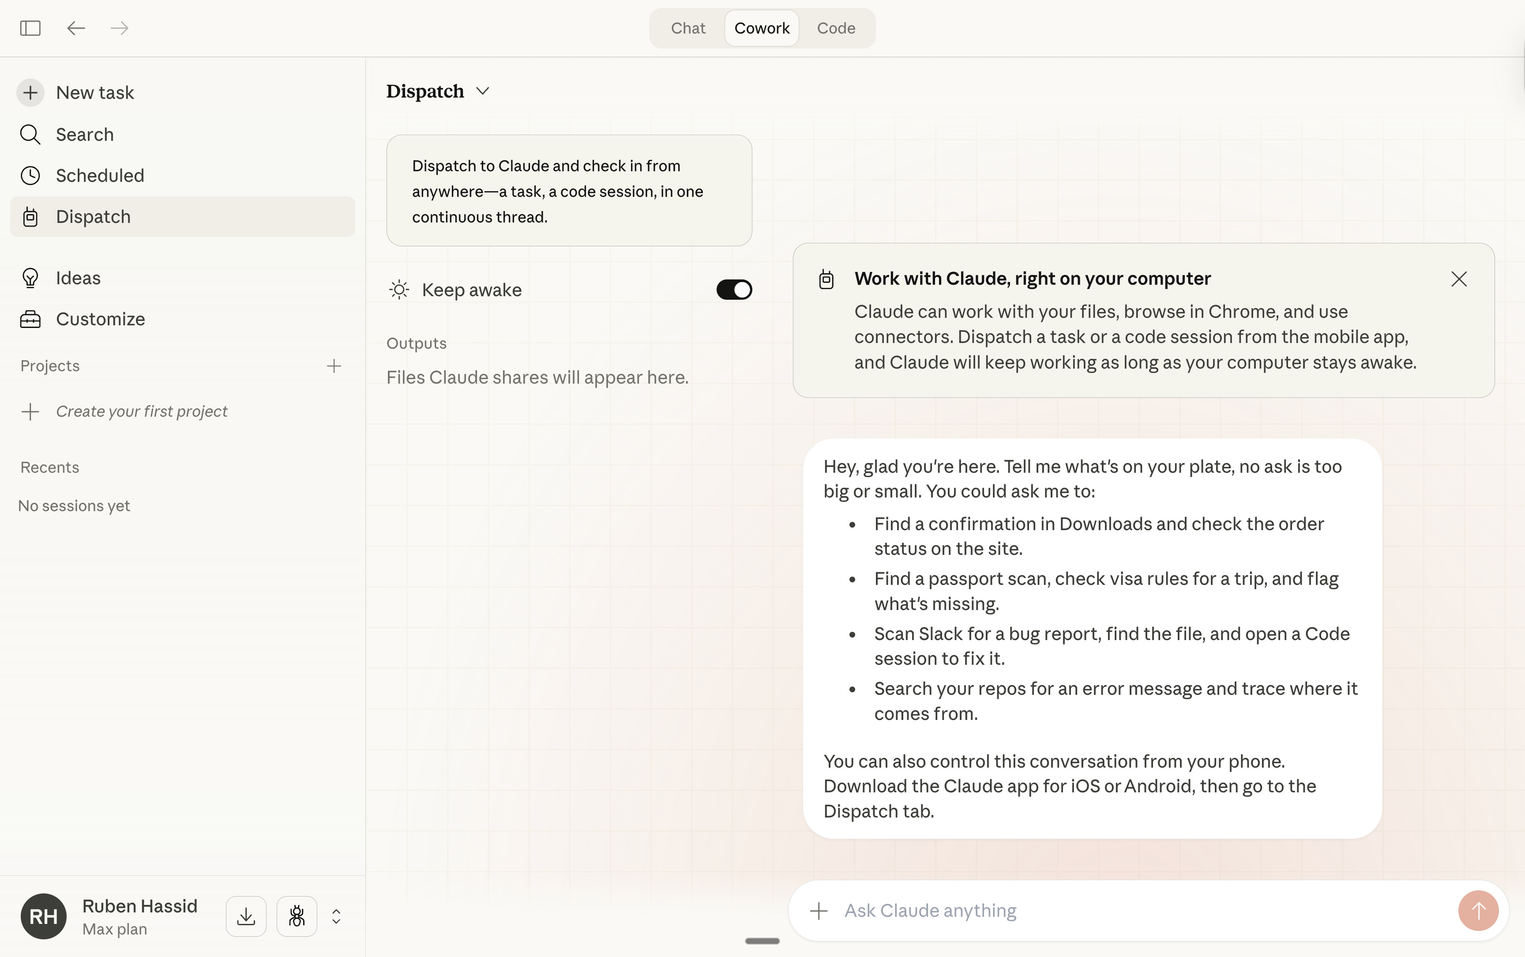Turn off the Keep awake switch
1525x957 pixels.
pyautogui.click(x=734, y=290)
